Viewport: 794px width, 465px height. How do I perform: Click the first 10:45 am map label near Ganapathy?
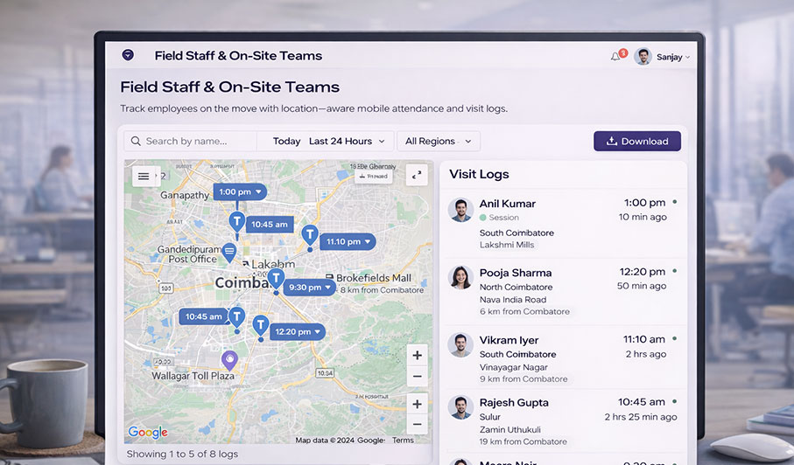[x=270, y=224]
